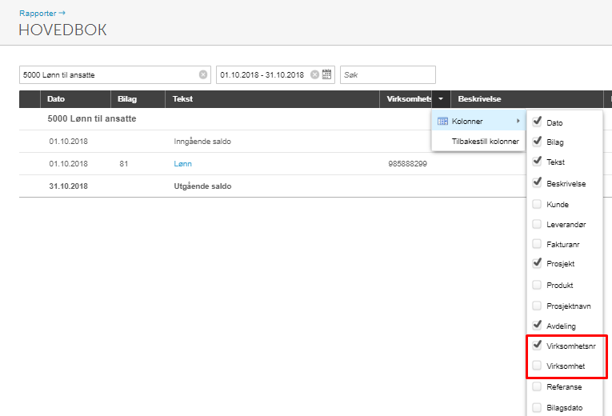Open the Lønn voucher link

tap(182, 164)
